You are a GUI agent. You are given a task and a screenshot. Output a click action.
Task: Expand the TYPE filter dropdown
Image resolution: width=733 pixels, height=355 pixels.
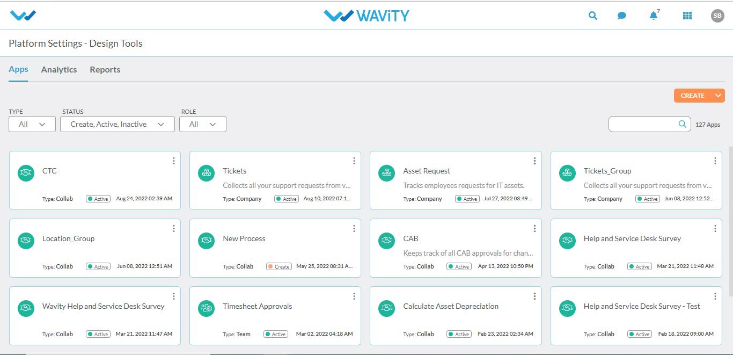pos(32,124)
